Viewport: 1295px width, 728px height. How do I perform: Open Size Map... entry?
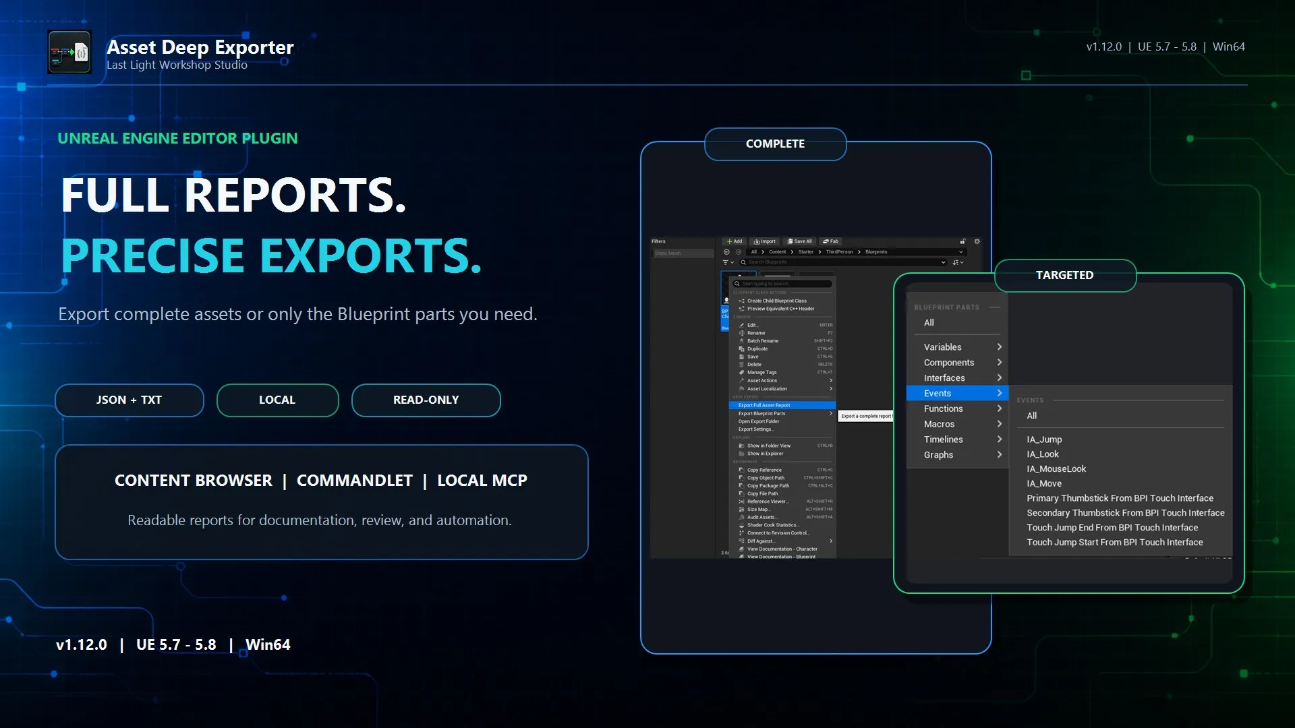pyautogui.click(x=783, y=510)
